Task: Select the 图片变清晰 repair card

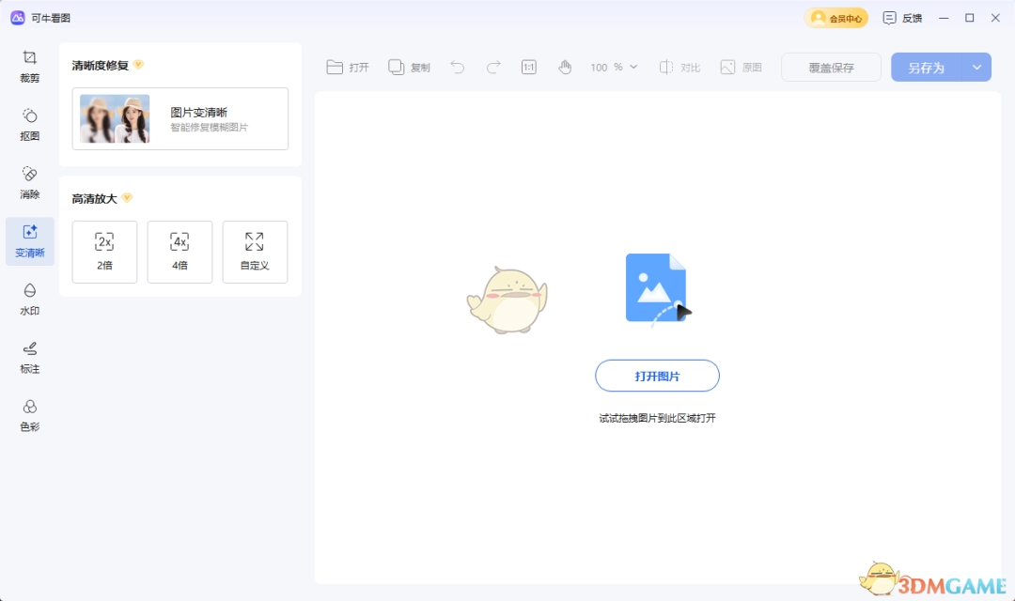Action: click(180, 118)
